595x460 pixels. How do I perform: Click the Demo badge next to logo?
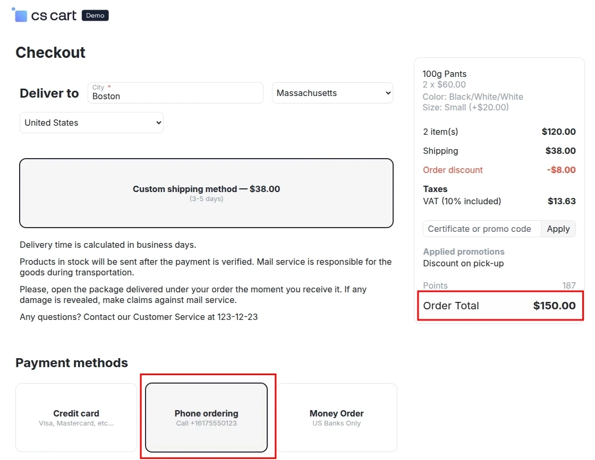[x=95, y=15]
